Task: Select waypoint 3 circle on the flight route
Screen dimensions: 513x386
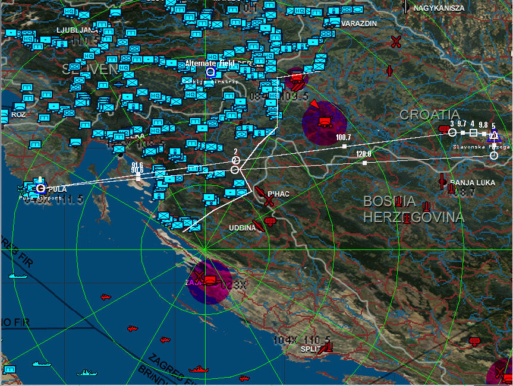Action: [x=452, y=132]
